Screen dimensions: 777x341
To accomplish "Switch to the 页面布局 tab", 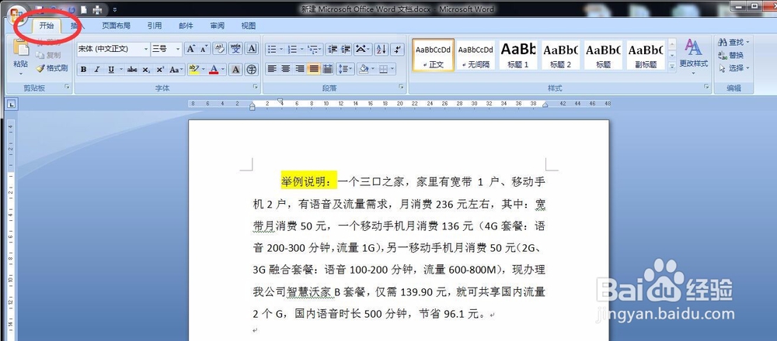I will [117, 26].
